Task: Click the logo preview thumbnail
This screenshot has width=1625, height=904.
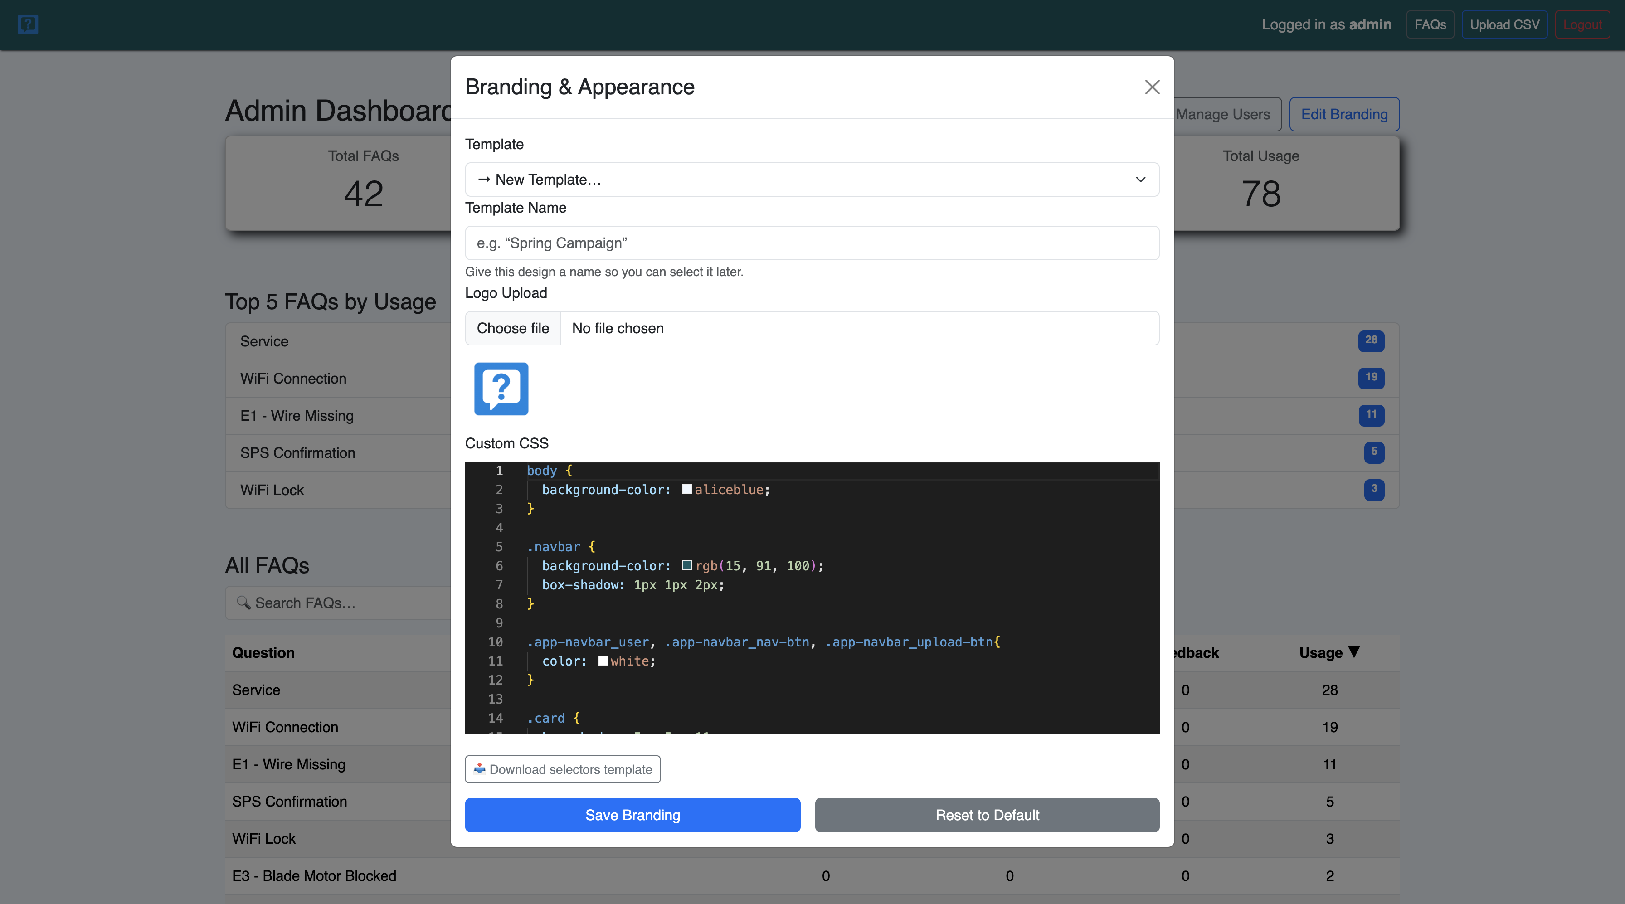Action: click(x=501, y=389)
